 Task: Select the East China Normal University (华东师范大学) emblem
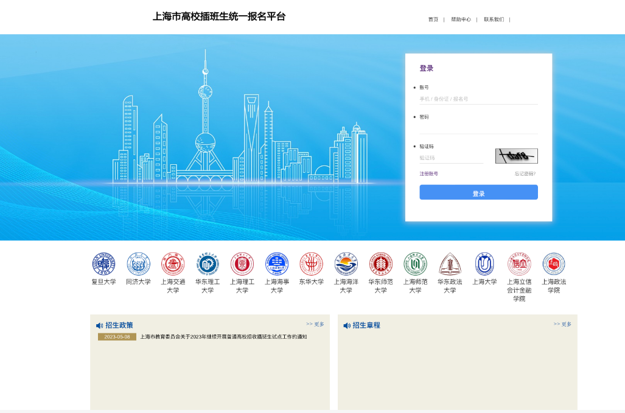[380, 265]
